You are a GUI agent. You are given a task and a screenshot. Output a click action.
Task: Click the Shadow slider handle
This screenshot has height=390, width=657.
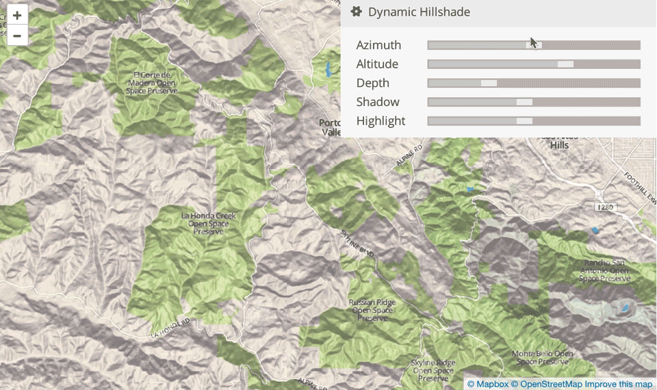click(524, 102)
